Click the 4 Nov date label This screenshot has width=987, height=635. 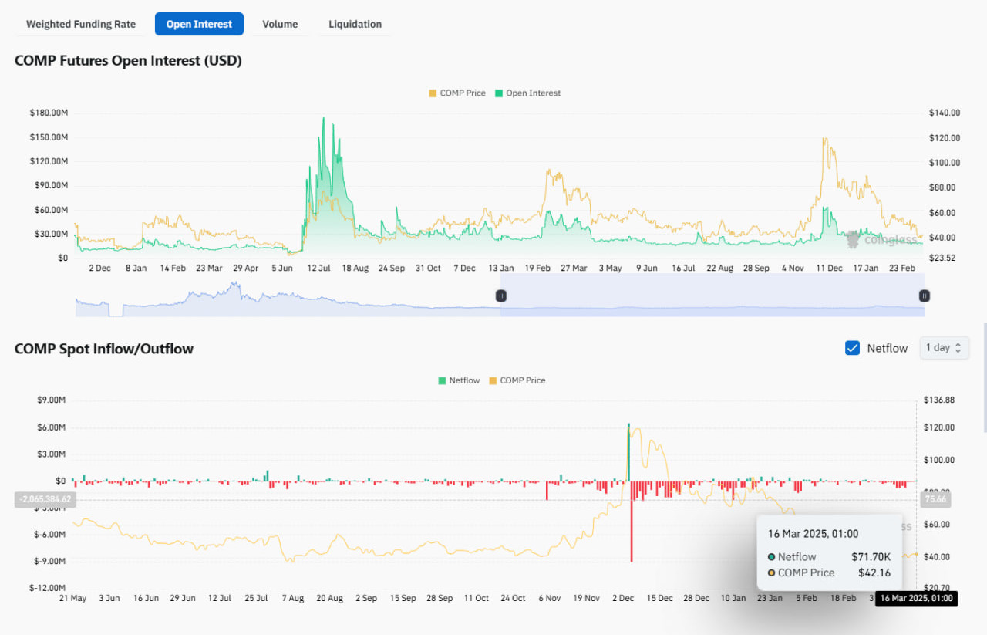click(x=793, y=268)
